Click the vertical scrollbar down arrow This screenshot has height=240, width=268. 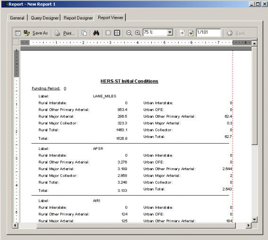click(254, 219)
